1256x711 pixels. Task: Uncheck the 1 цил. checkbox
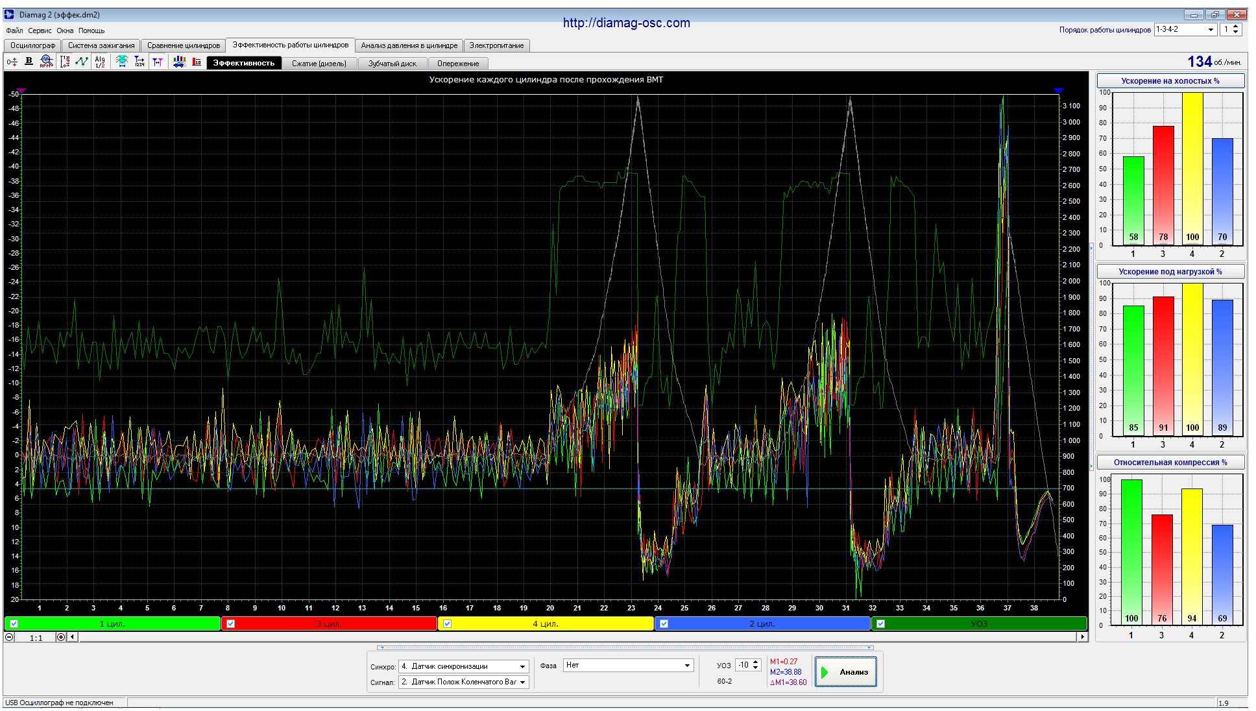14,623
